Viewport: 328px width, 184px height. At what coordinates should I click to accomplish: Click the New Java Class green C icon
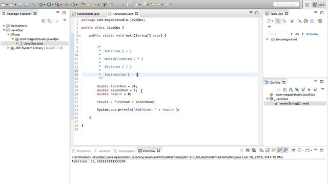[73, 4]
